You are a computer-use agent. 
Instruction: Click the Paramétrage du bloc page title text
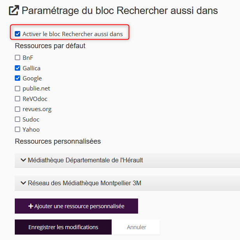(x=119, y=11)
